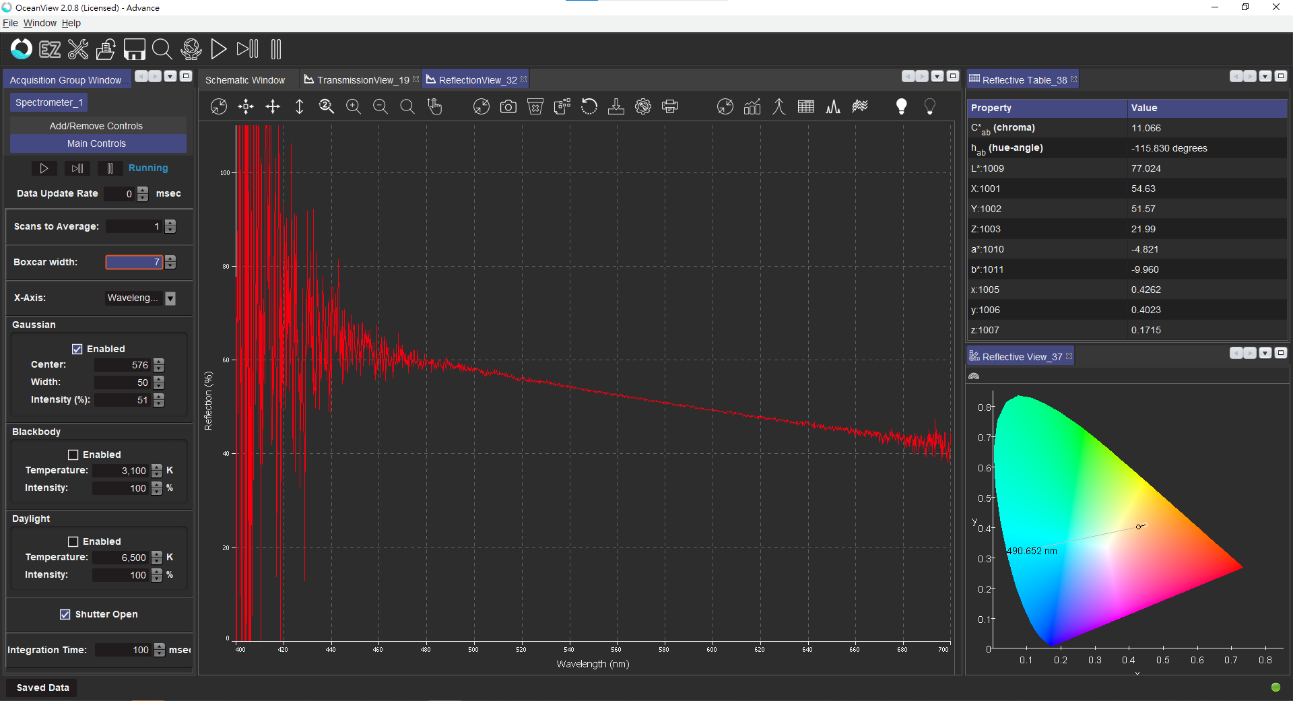The width and height of the screenshot is (1293, 701).
Task: Click the print graph icon
Action: (x=670, y=106)
